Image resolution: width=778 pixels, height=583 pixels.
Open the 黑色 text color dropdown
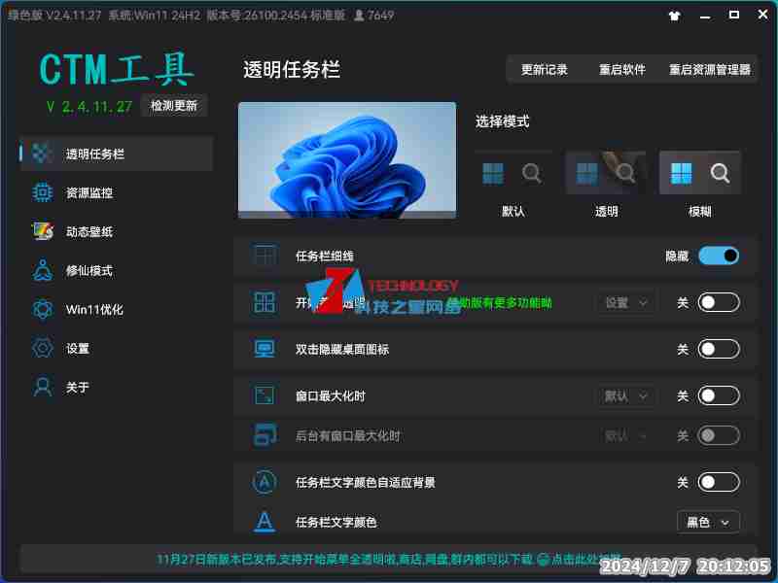(x=708, y=522)
